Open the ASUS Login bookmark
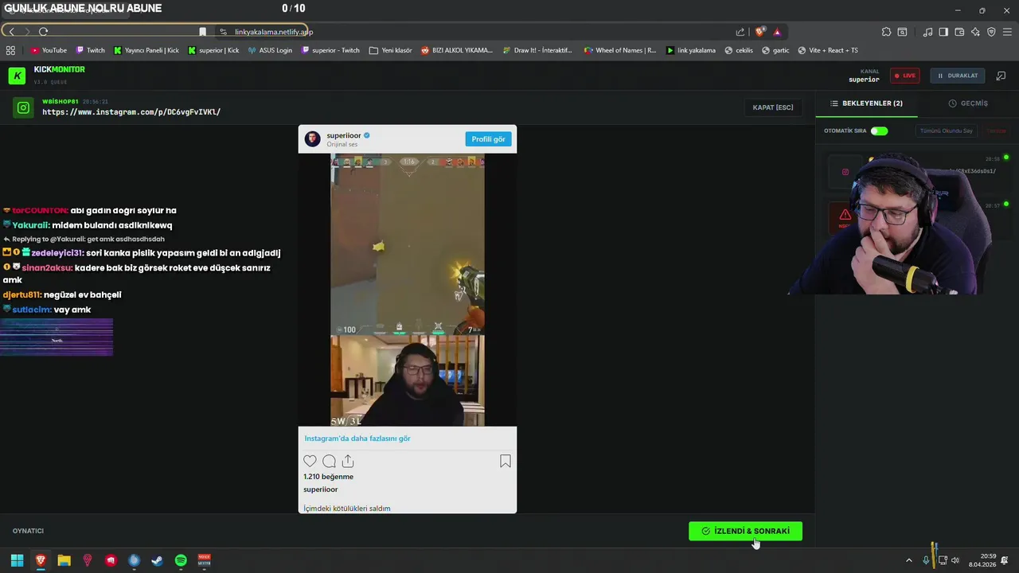Image resolution: width=1019 pixels, height=573 pixels. [270, 50]
